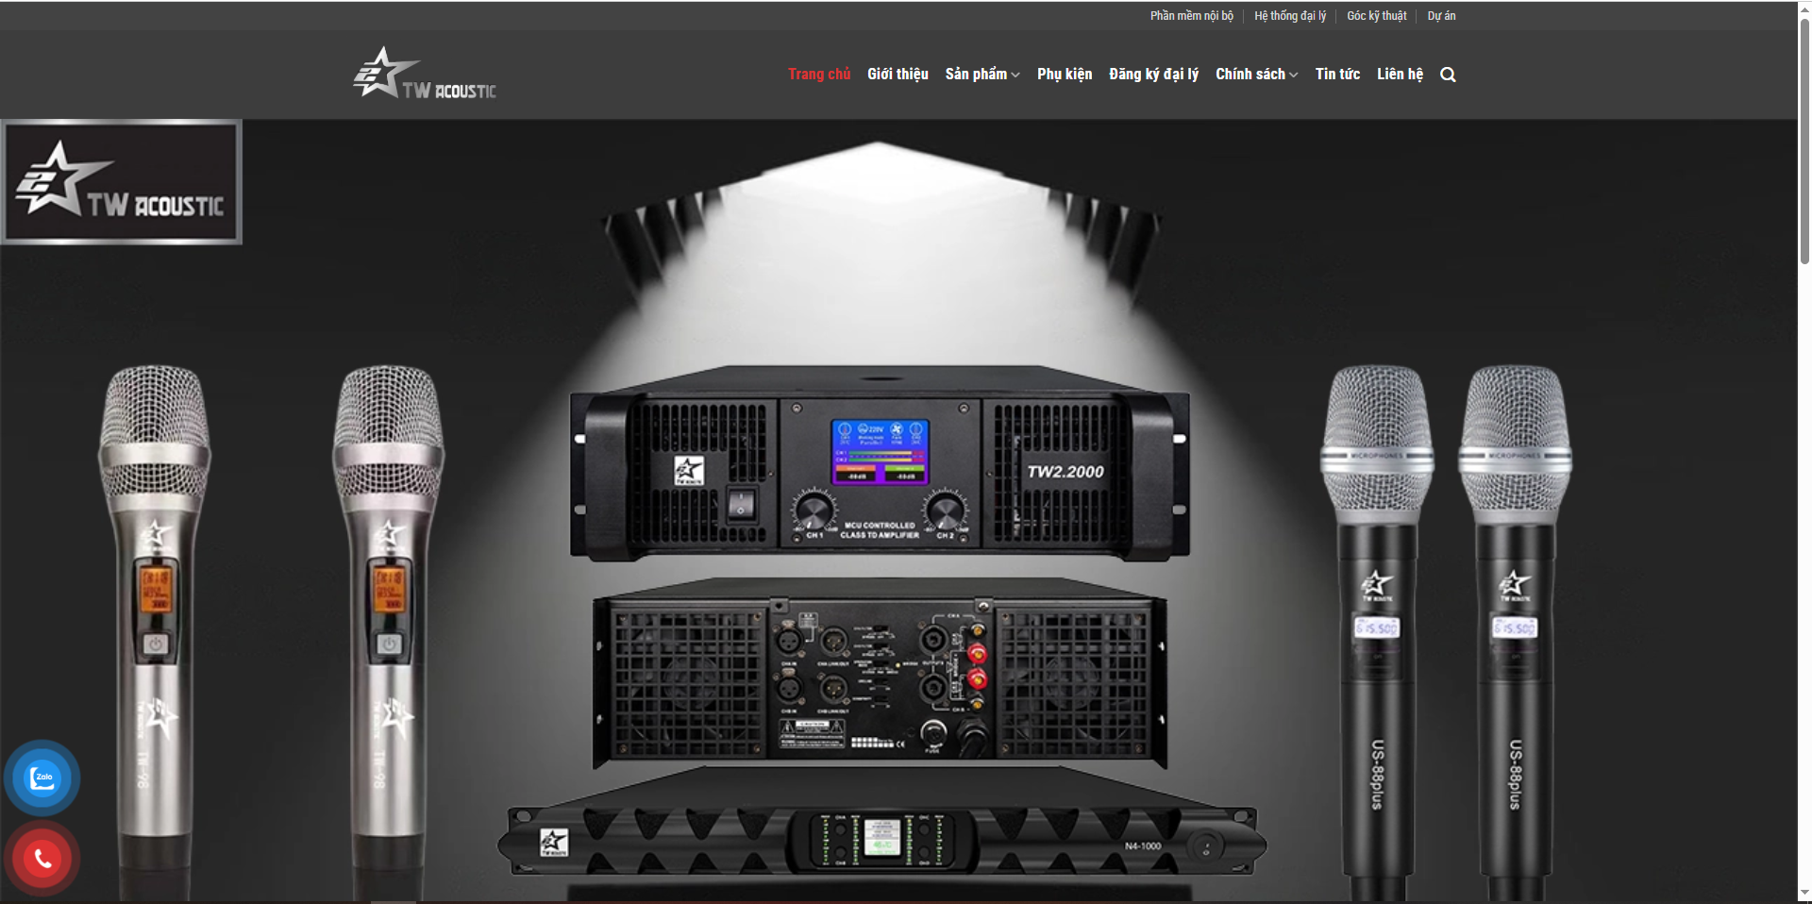The height and width of the screenshot is (904, 1812).
Task: Click TW Acoustic logo in header
Action: tap(424, 75)
